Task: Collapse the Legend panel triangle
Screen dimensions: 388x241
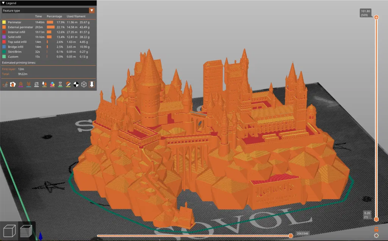Action: [x=3, y=3]
